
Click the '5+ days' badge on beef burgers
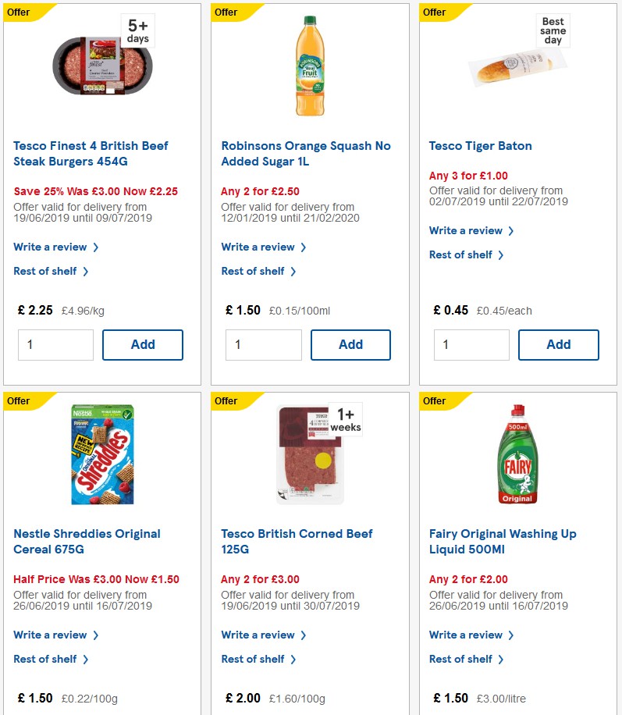[137, 30]
